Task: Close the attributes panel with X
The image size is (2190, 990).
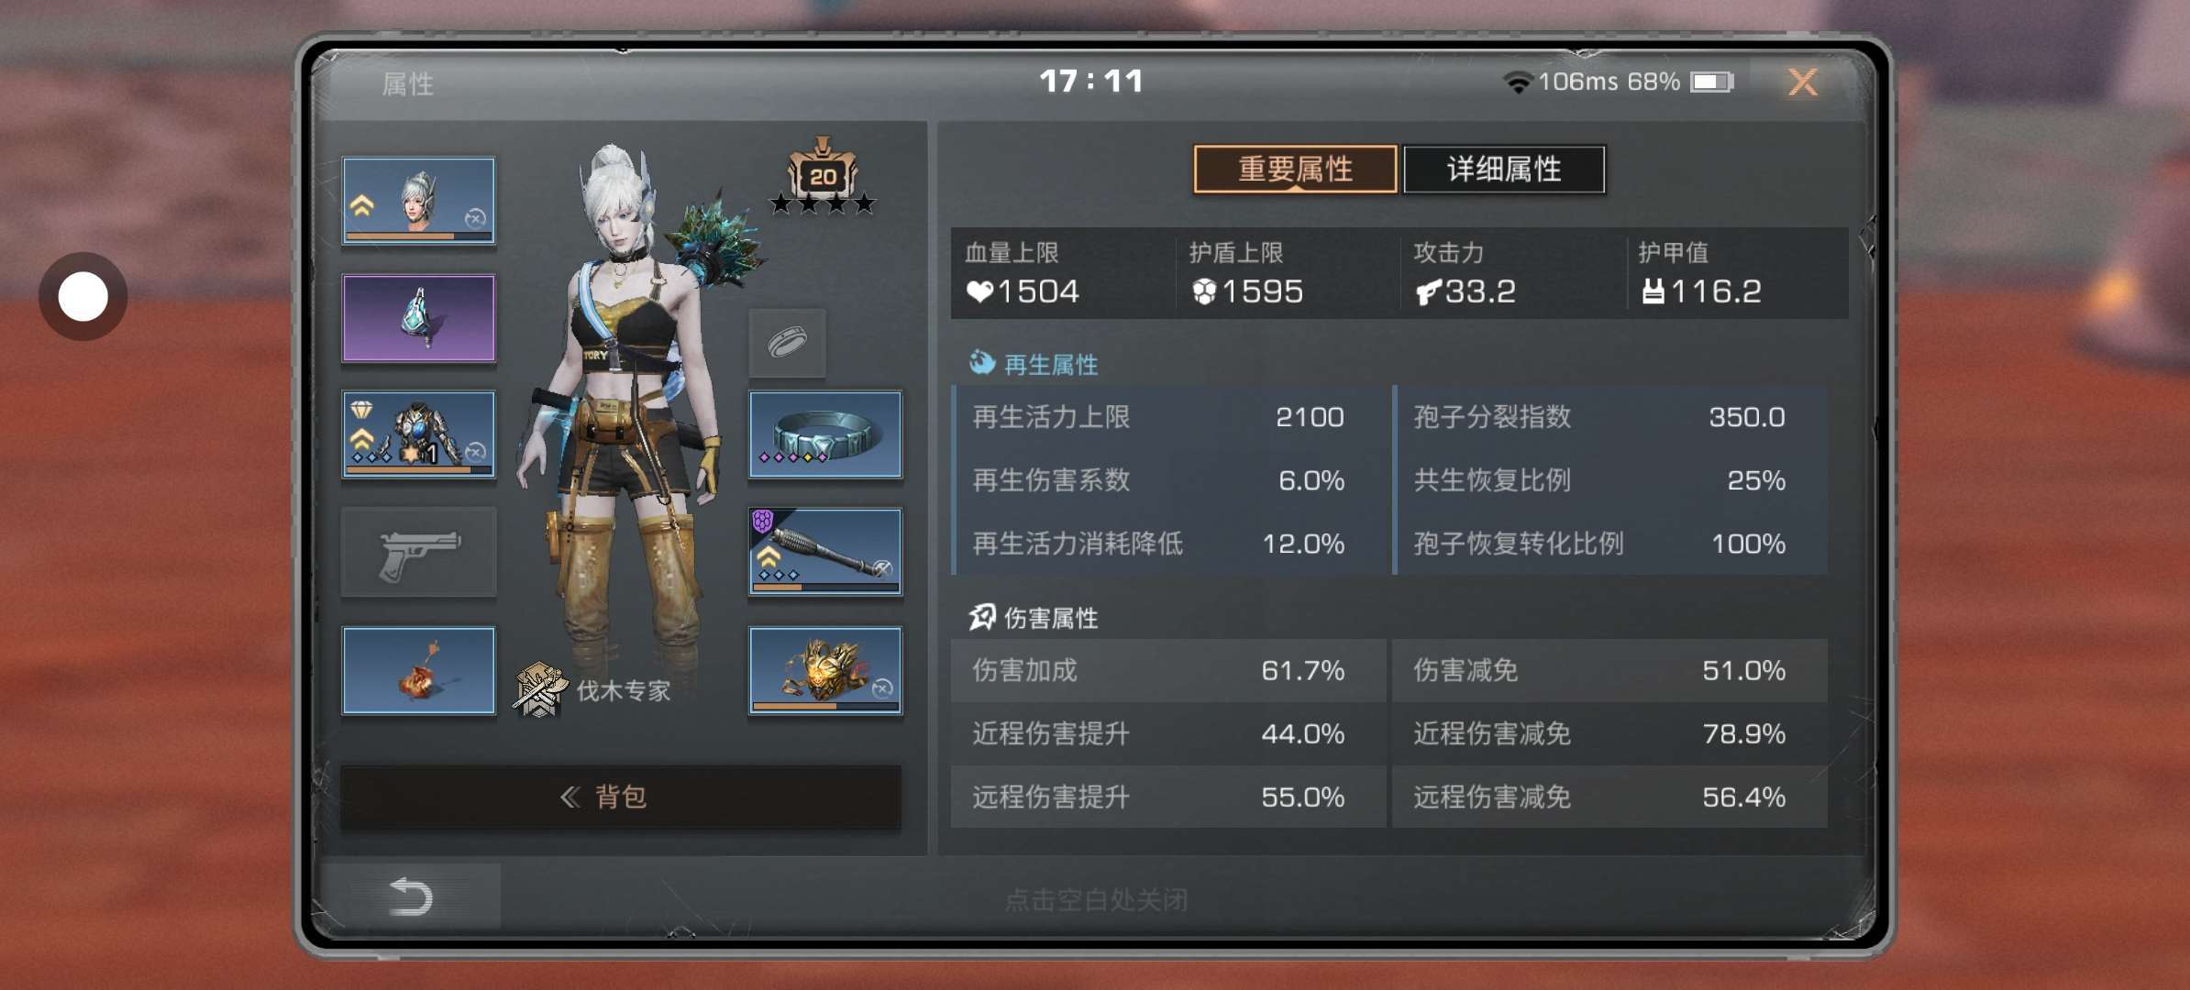Action: coord(1803,82)
